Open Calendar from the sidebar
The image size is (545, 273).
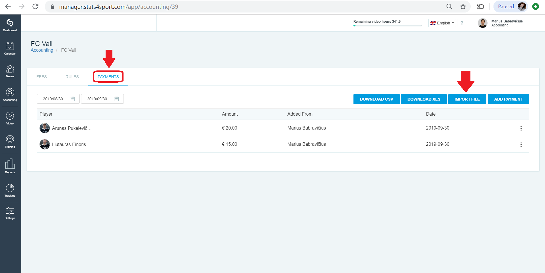(10, 48)
